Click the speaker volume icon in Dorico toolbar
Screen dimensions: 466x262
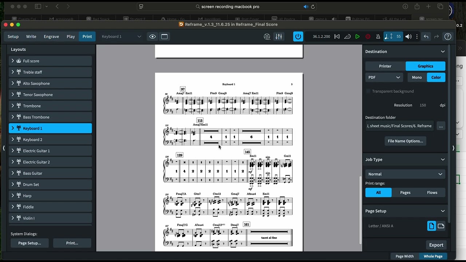pos(408,36)
